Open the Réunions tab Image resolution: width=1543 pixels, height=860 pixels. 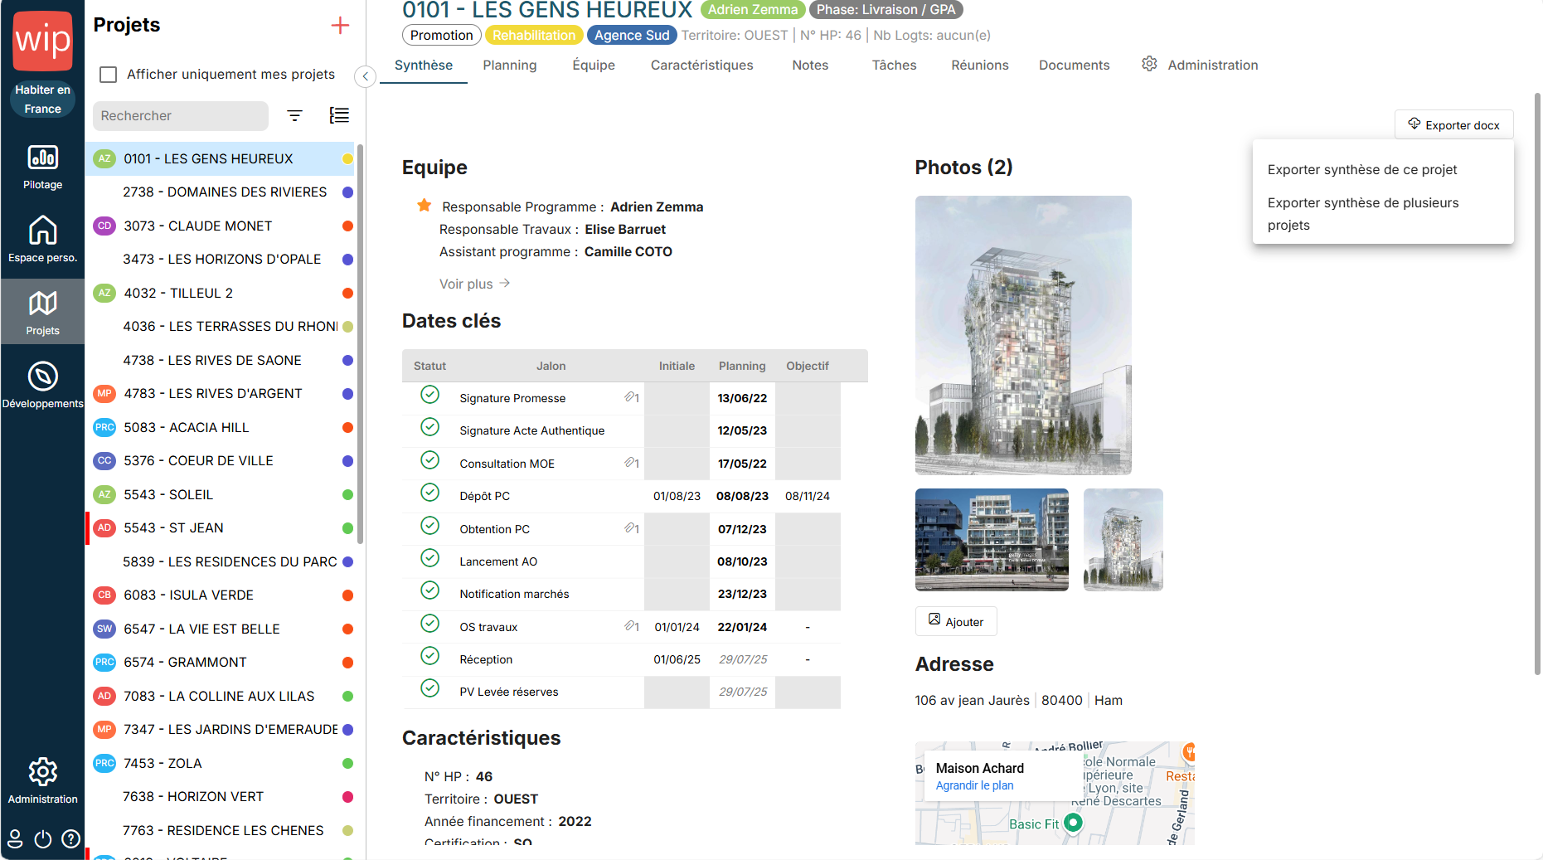point(980,65)
